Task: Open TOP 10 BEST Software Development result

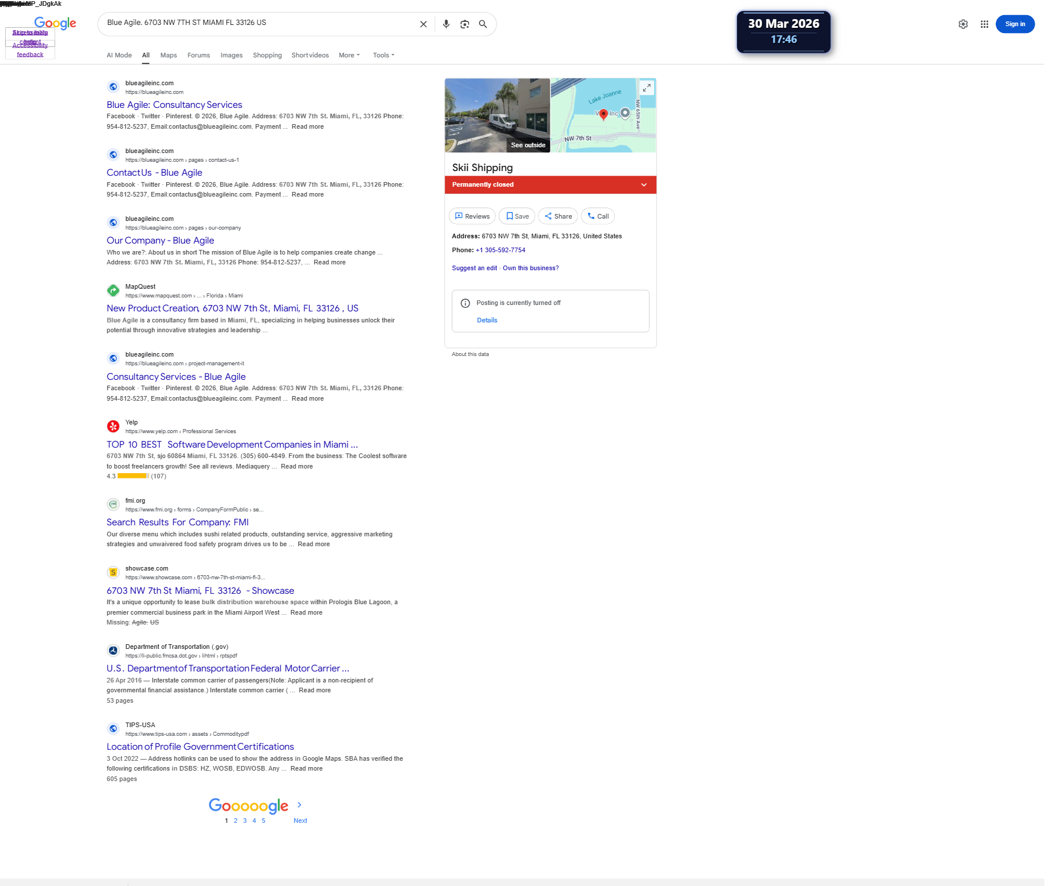Action: point(232,445)
